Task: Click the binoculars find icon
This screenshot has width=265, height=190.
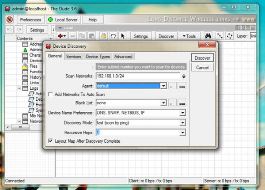Action: coord(208,36)
